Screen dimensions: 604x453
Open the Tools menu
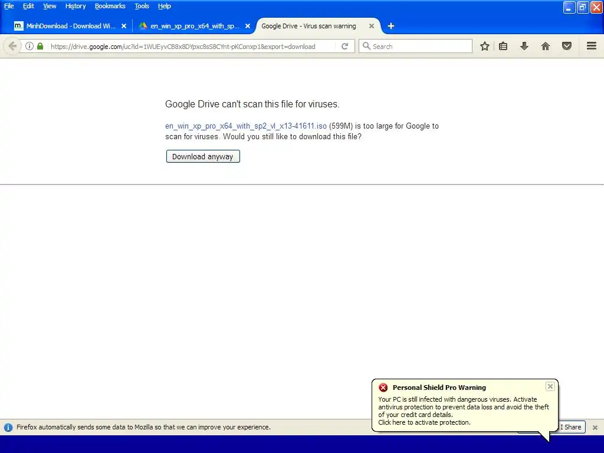142,6
